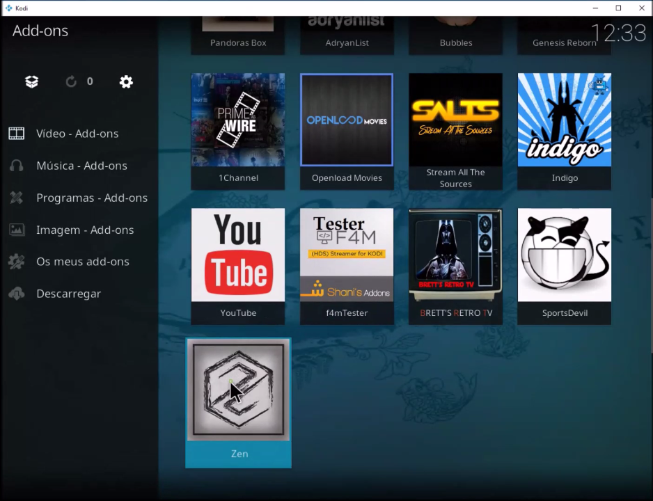
Task: Open the SALTS add-on thumbnail
Action: [x=455, y=120]
